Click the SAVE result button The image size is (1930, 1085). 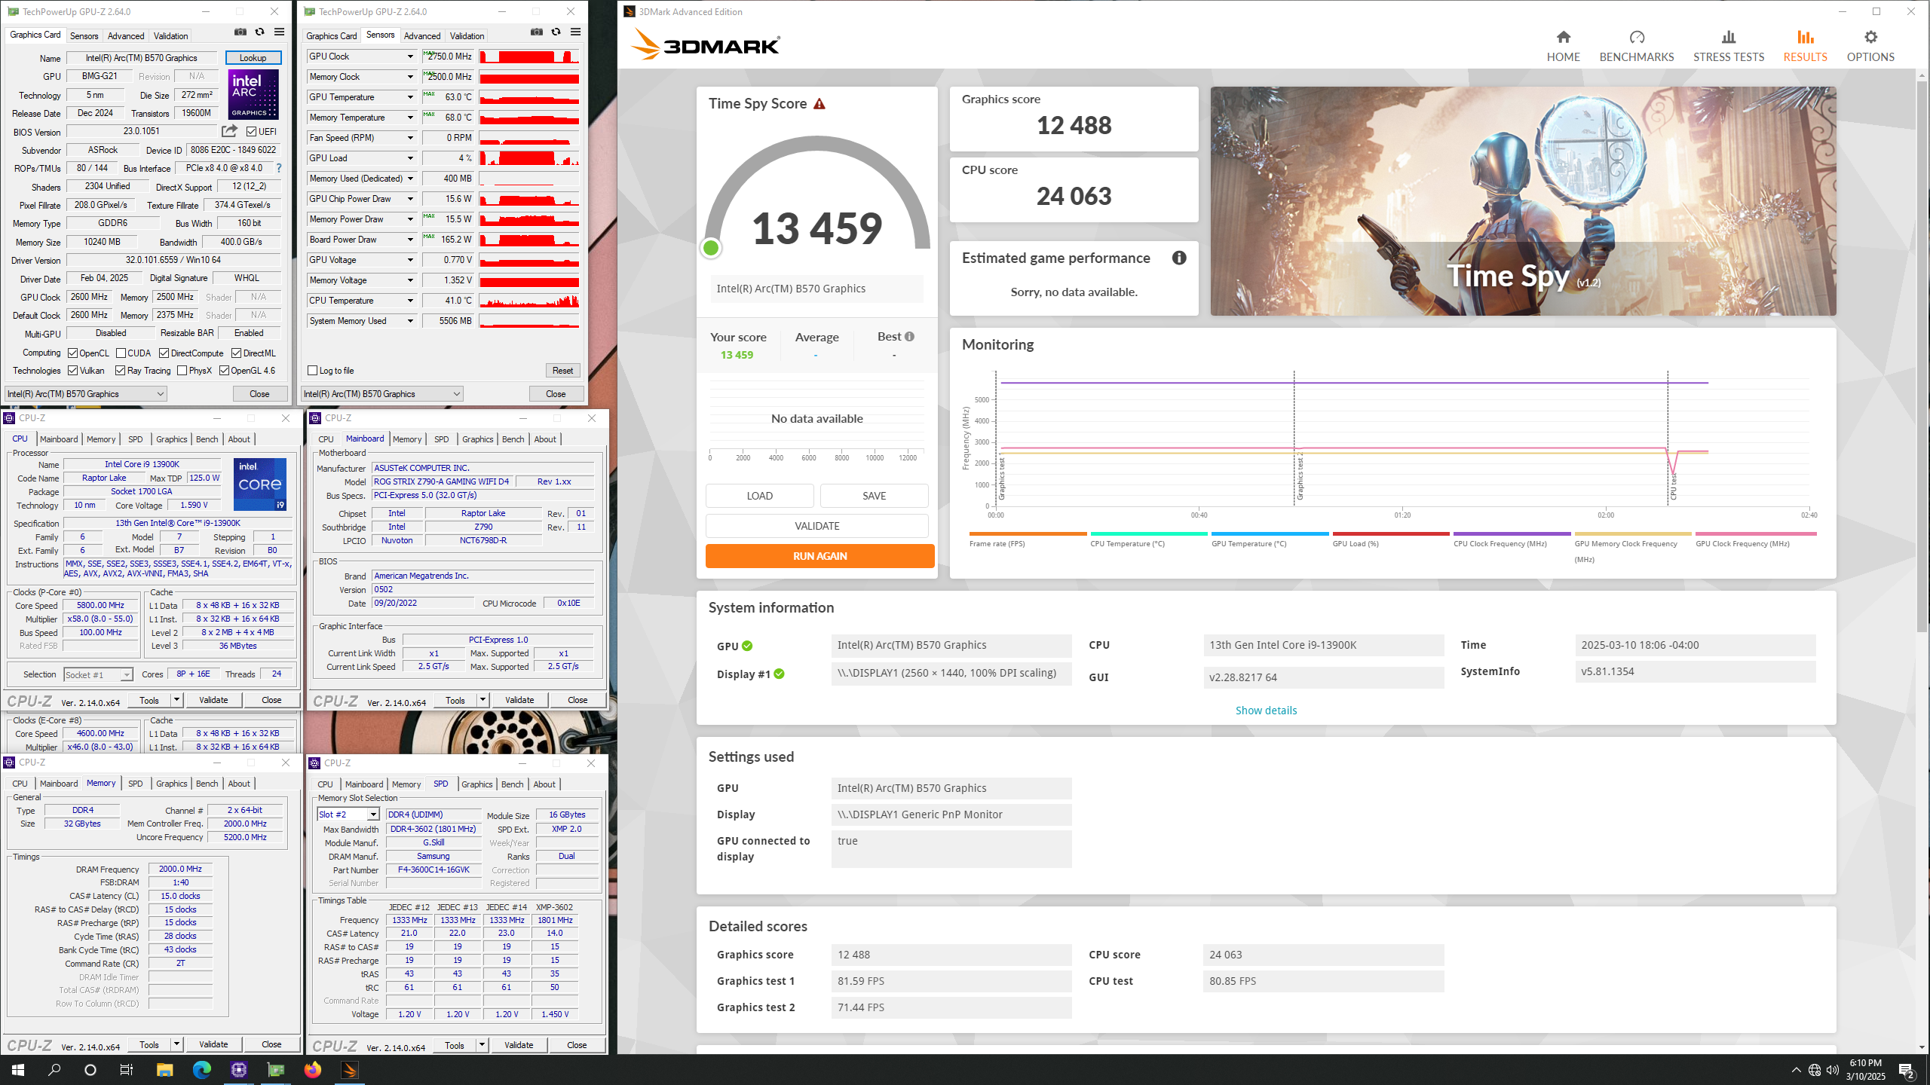pos(874,496)
